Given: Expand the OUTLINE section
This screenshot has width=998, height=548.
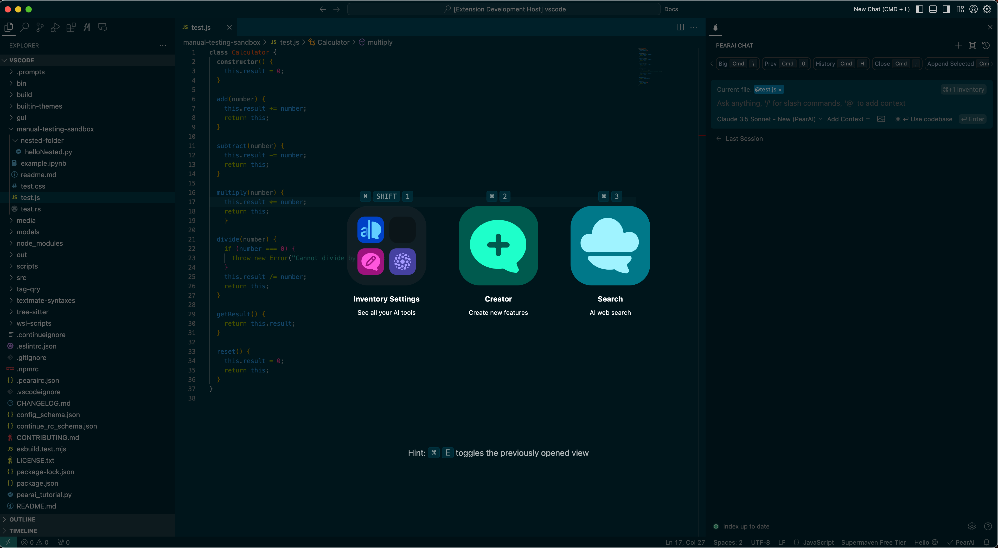Looking at the screenshot, I should coord(22,519).
